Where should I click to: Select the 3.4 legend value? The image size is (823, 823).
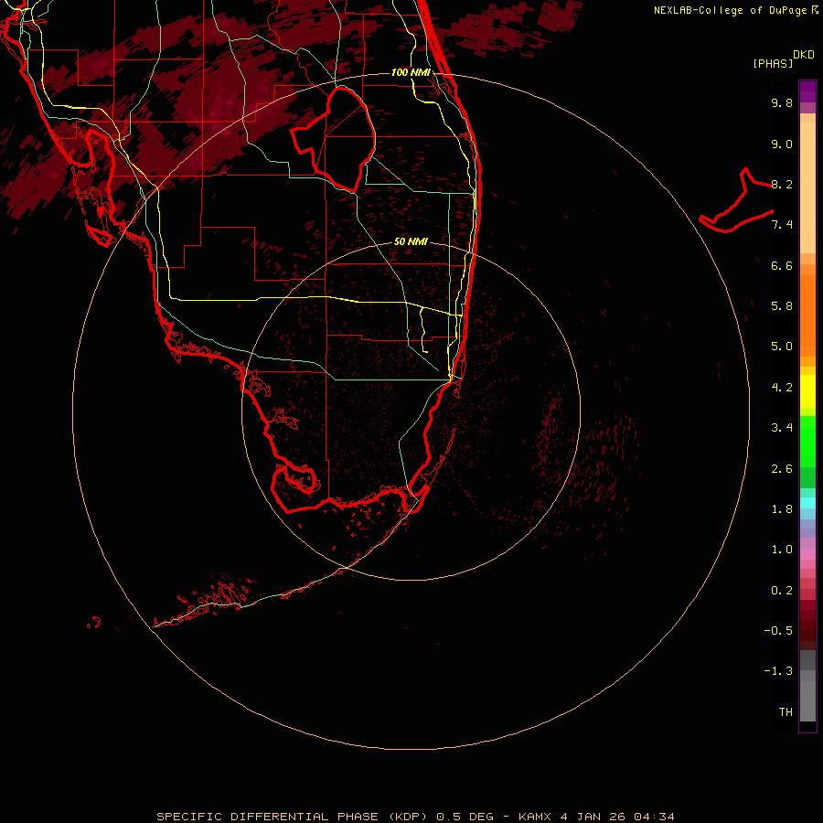tap(782, 428)
